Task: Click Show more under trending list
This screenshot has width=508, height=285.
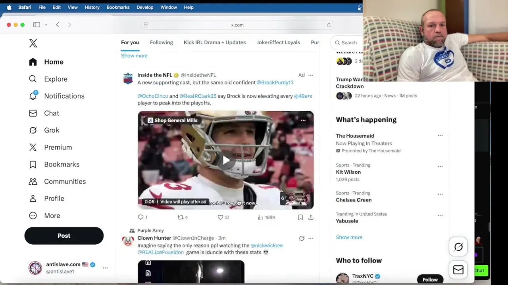Action: pos(349,237)
